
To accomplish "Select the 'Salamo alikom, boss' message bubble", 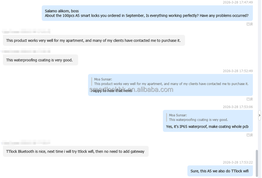I will [x=147, y=13].
